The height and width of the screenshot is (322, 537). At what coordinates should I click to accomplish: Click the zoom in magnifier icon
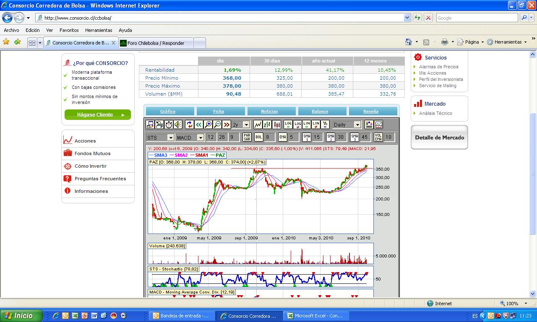(208, 125)
